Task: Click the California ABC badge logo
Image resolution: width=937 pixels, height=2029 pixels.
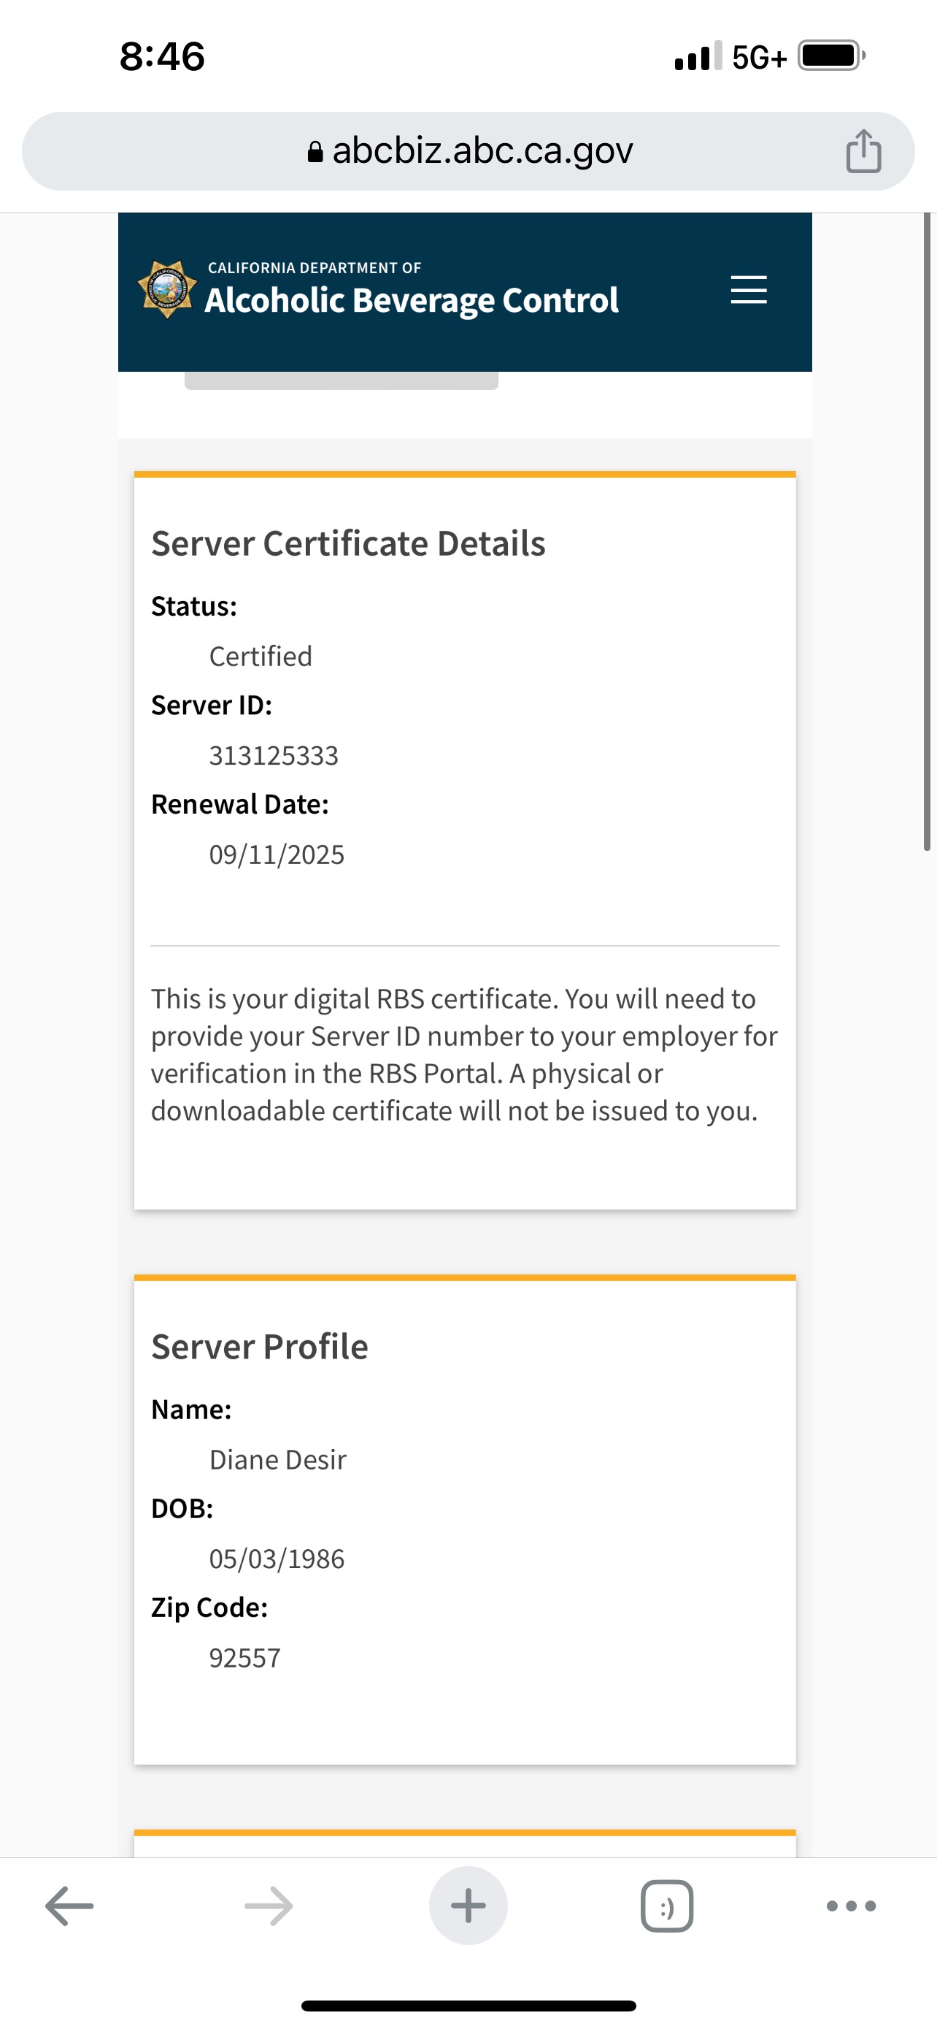Action: pos(167,290)
